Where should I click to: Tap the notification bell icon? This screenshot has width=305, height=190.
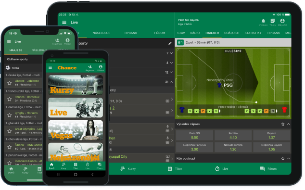263,21
